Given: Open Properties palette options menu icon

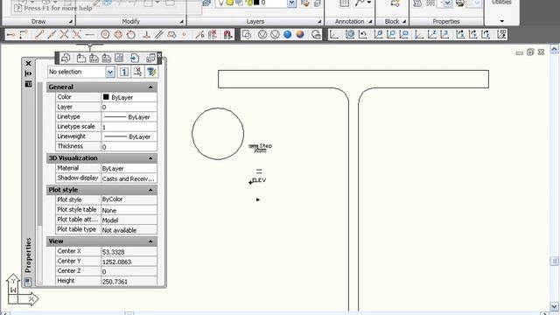Looking at the screenshot, I should [28, 84].
